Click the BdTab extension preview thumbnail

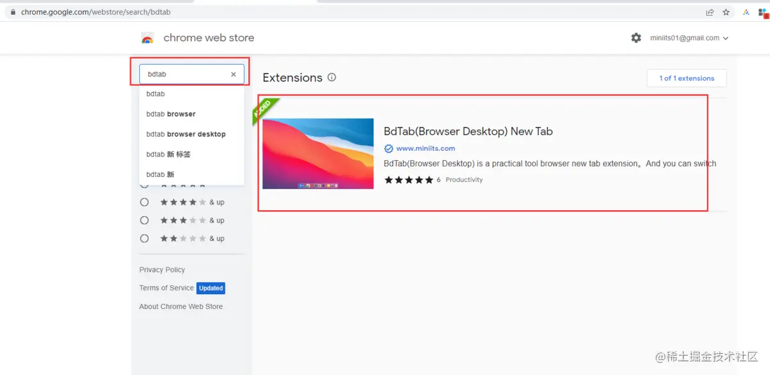318,154
